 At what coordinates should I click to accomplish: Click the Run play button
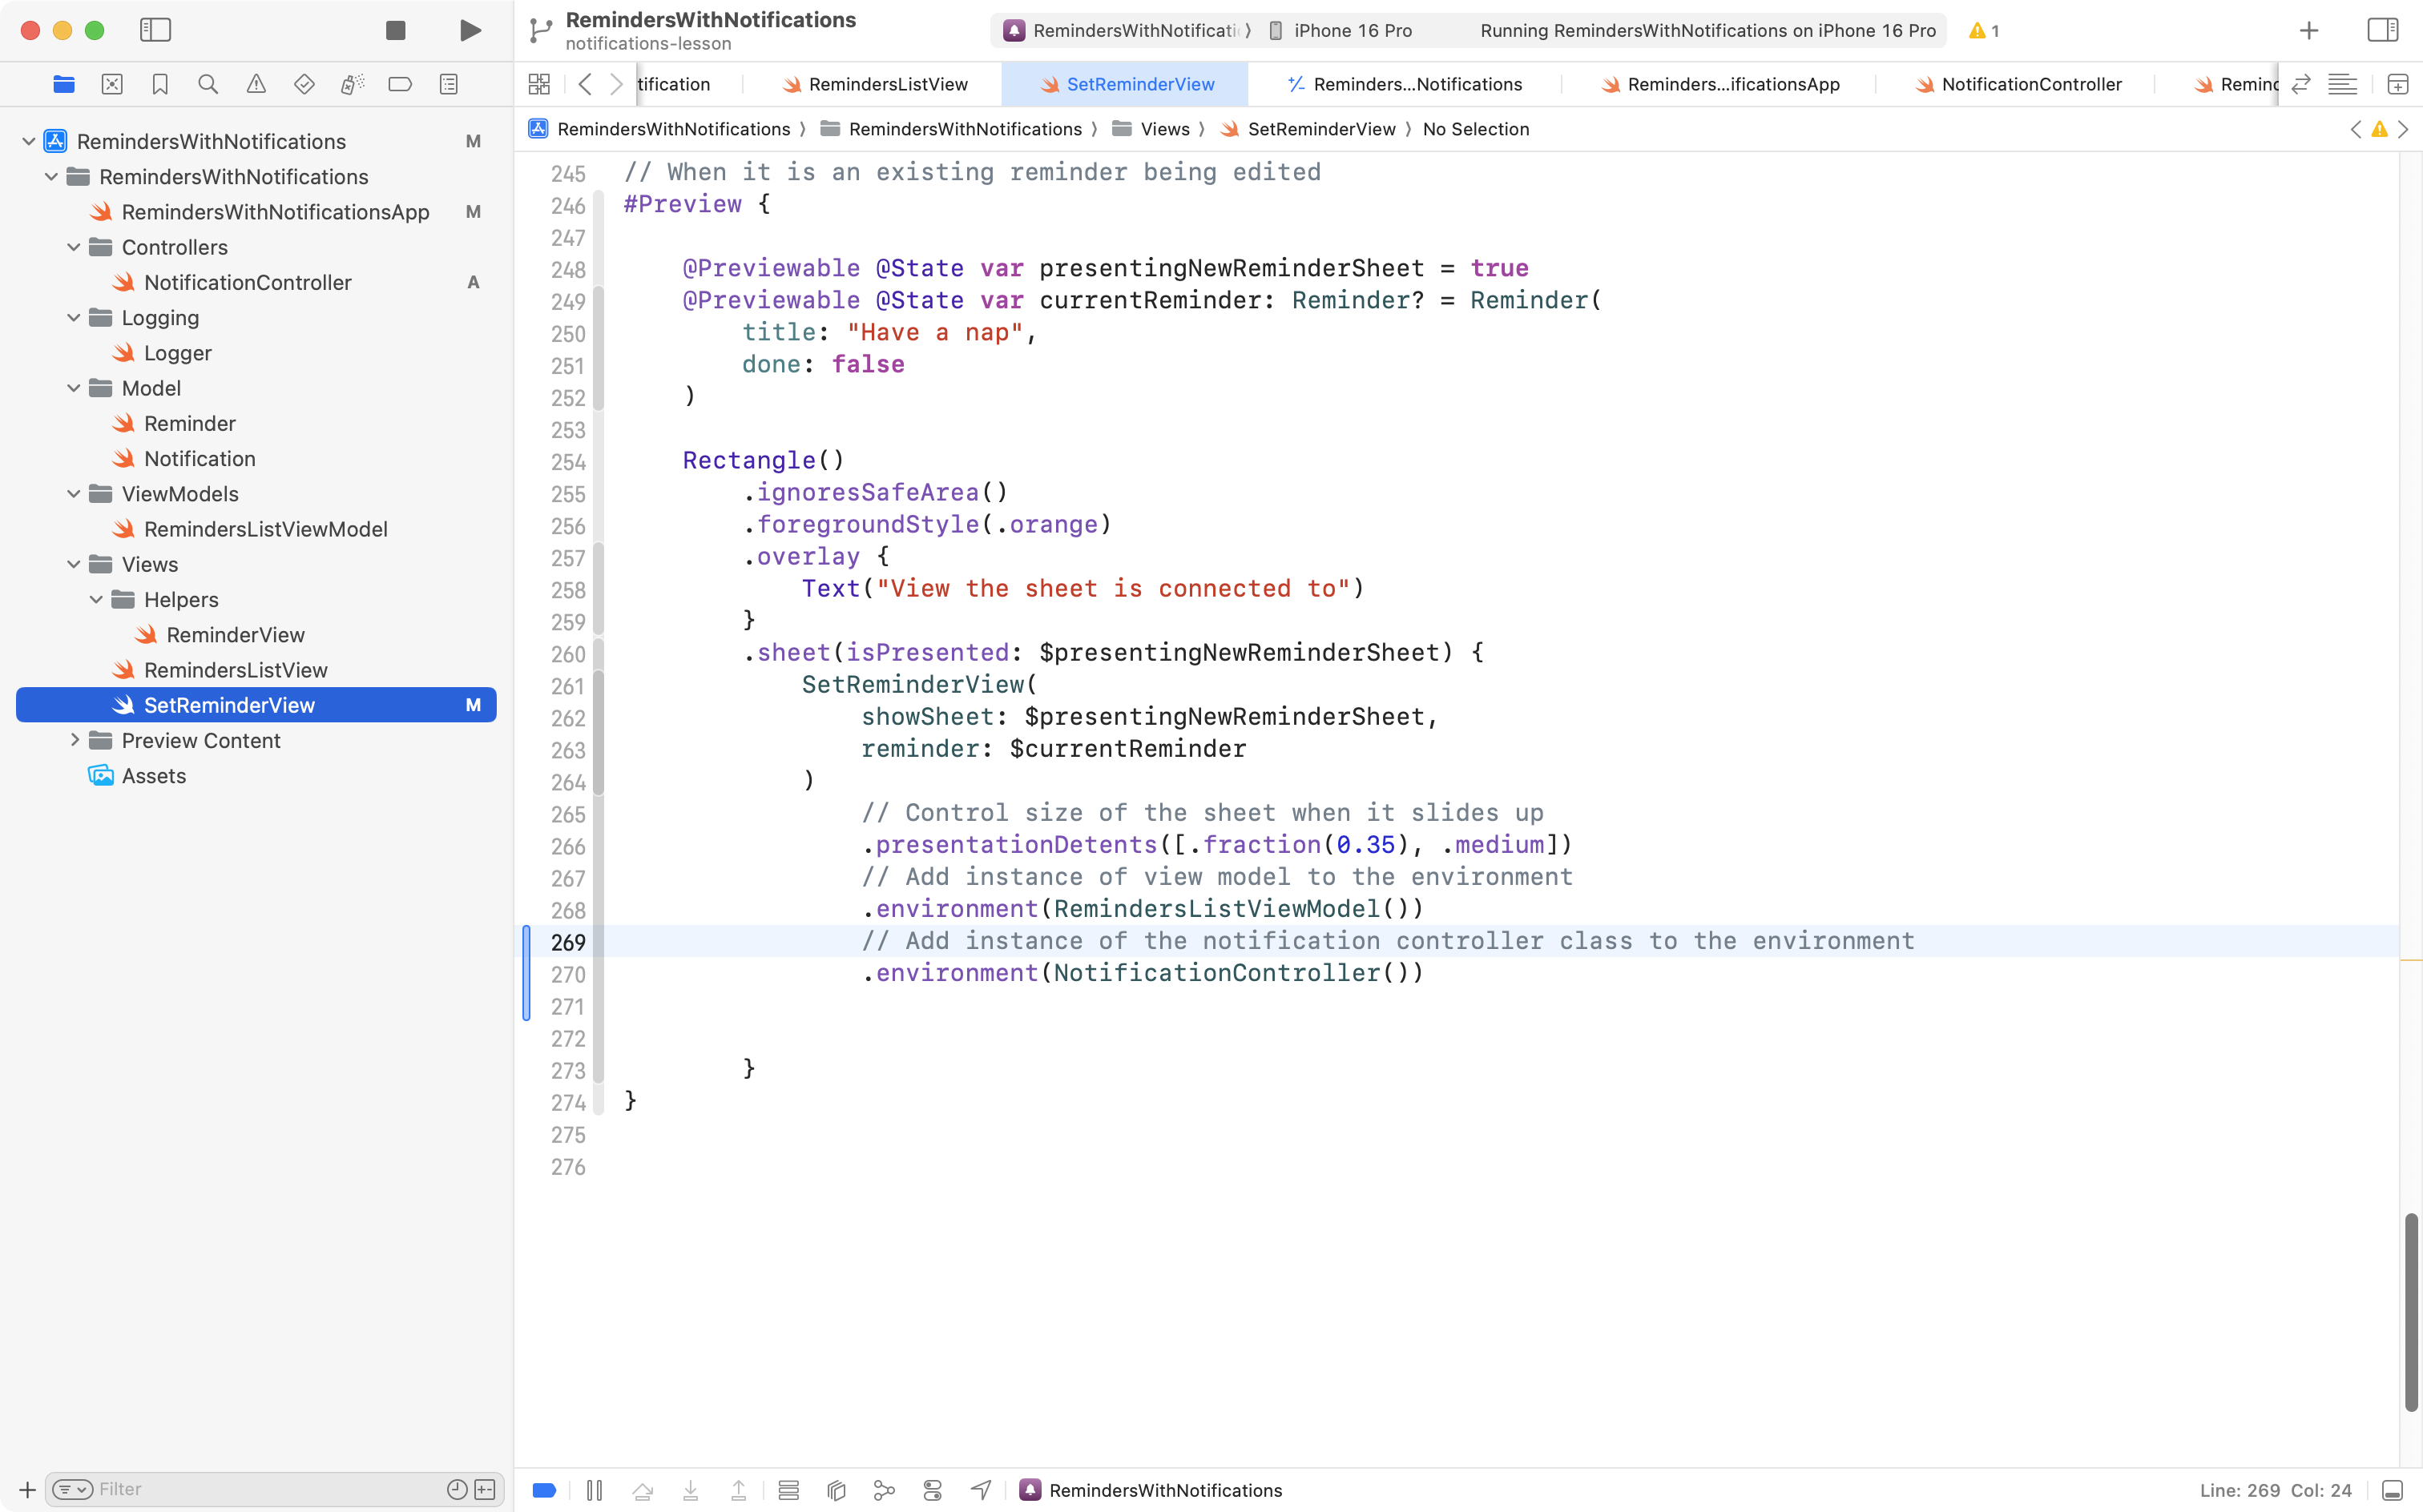point(470,30)
